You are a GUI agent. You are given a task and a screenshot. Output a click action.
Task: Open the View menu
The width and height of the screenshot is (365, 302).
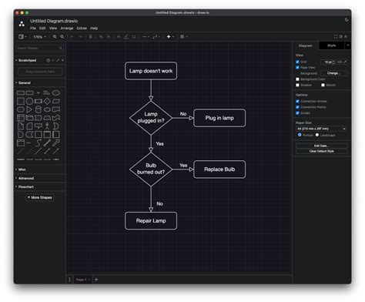53,29
